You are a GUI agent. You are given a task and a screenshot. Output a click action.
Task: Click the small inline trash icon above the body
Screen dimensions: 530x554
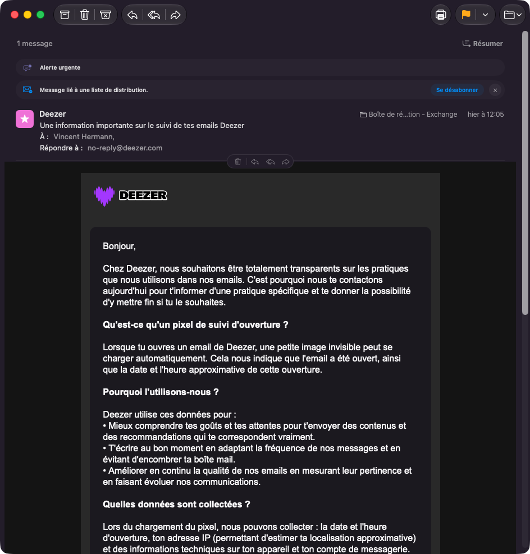click(x=238, y=162)
